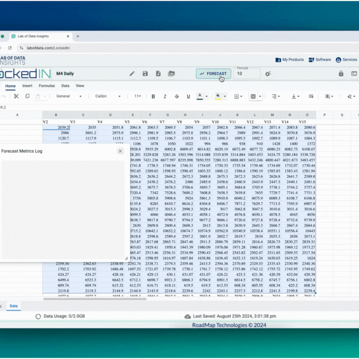Toggle strikethrough formatting
The image size is (359, 359).
(x=177, y=96)
